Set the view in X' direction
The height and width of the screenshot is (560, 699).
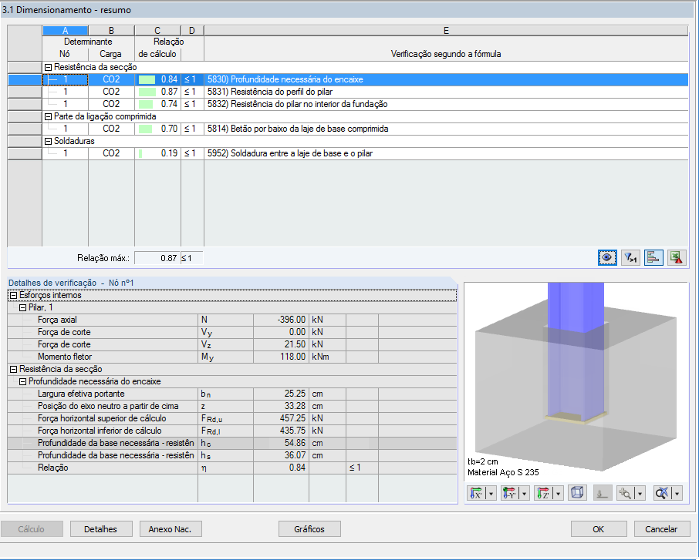477,492
